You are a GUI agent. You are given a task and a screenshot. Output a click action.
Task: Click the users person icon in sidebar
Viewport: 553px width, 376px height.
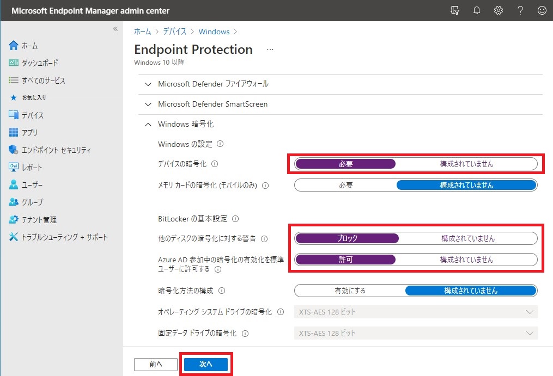coord(14,184)
